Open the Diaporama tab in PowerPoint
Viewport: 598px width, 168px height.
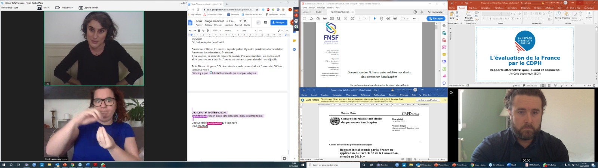click(x=525, y=8)
